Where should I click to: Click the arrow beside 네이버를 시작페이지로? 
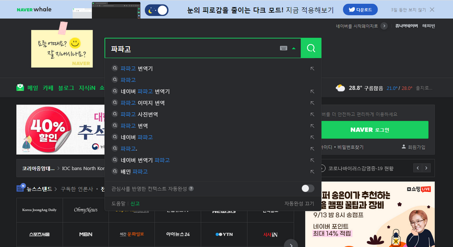[x=384, y=26]
